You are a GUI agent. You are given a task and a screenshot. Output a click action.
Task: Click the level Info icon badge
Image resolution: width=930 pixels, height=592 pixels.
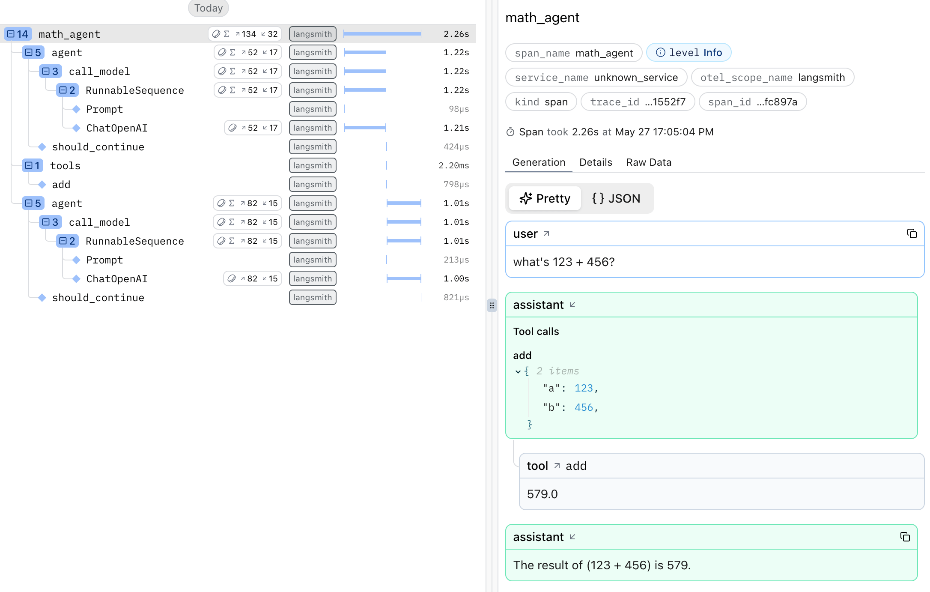(x=689, y=53)
